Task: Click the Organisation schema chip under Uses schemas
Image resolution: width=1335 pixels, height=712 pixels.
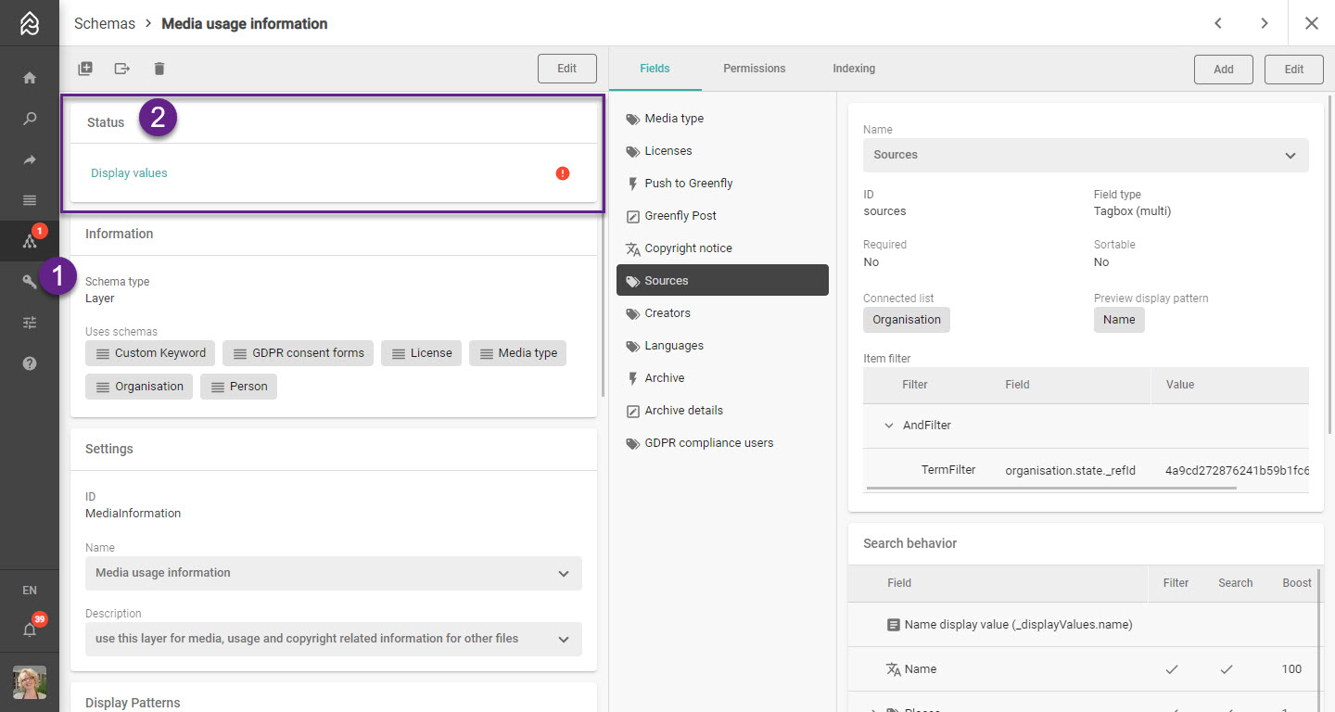Action: [139, 387]
